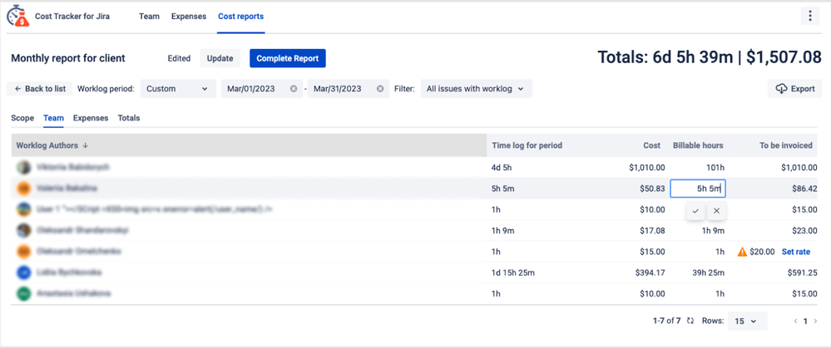
Task: Click the Export button
Action: pos(795,89)
